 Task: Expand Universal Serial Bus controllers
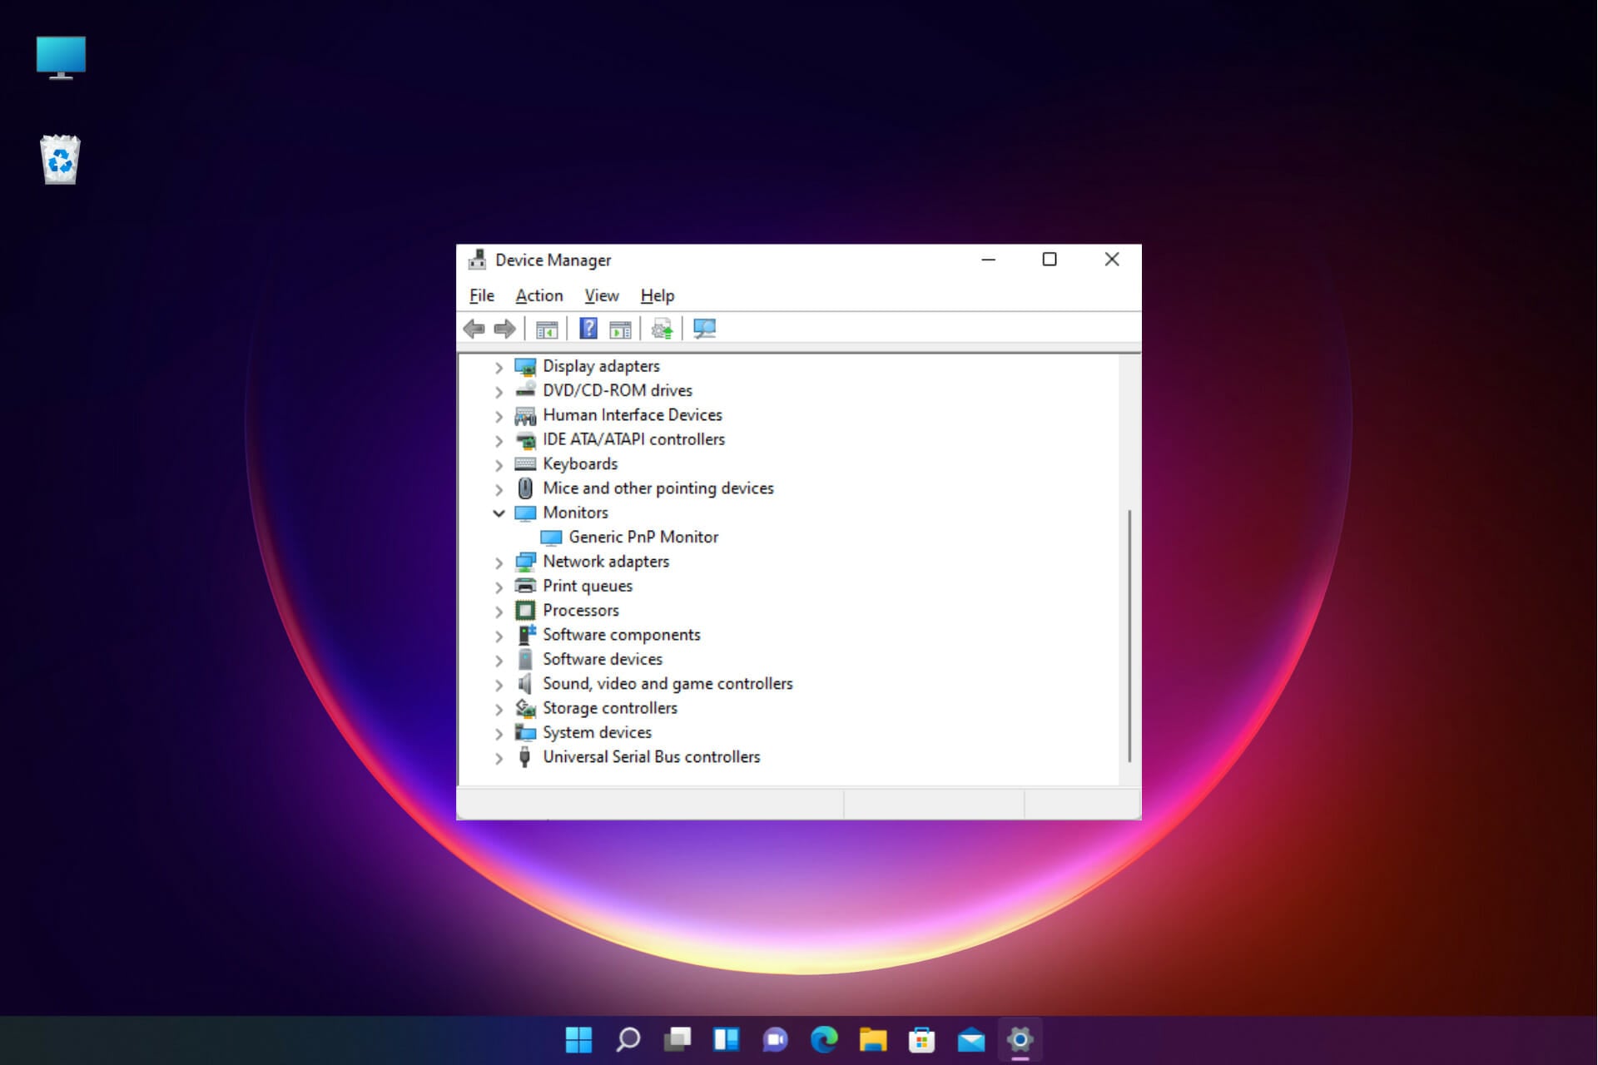pos(499,758)
